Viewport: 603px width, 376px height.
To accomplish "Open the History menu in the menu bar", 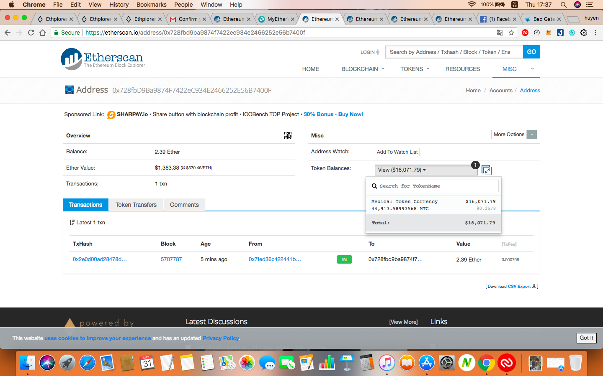I will [x=119, y=5].
